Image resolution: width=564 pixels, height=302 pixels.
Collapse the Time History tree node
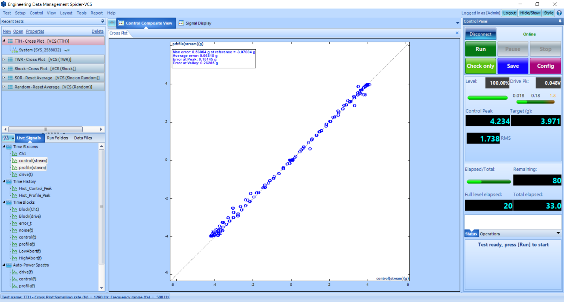(x=4, y=181)
